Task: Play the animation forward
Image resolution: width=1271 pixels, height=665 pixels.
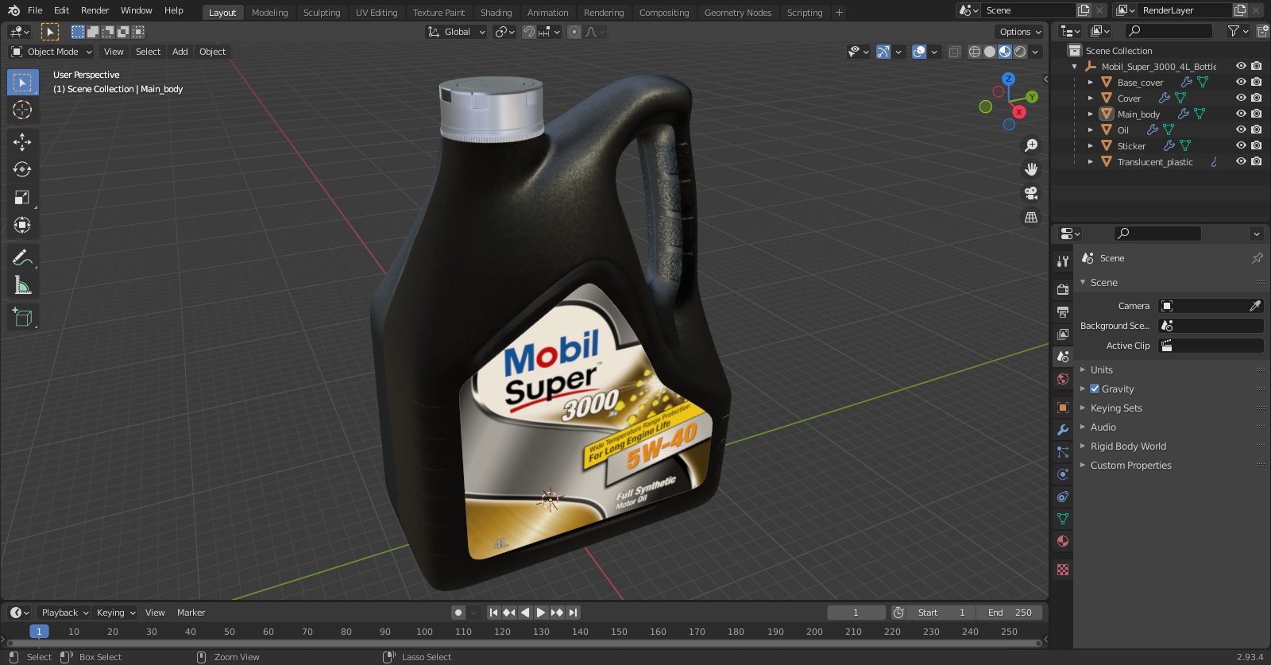Action: (541, 613)
